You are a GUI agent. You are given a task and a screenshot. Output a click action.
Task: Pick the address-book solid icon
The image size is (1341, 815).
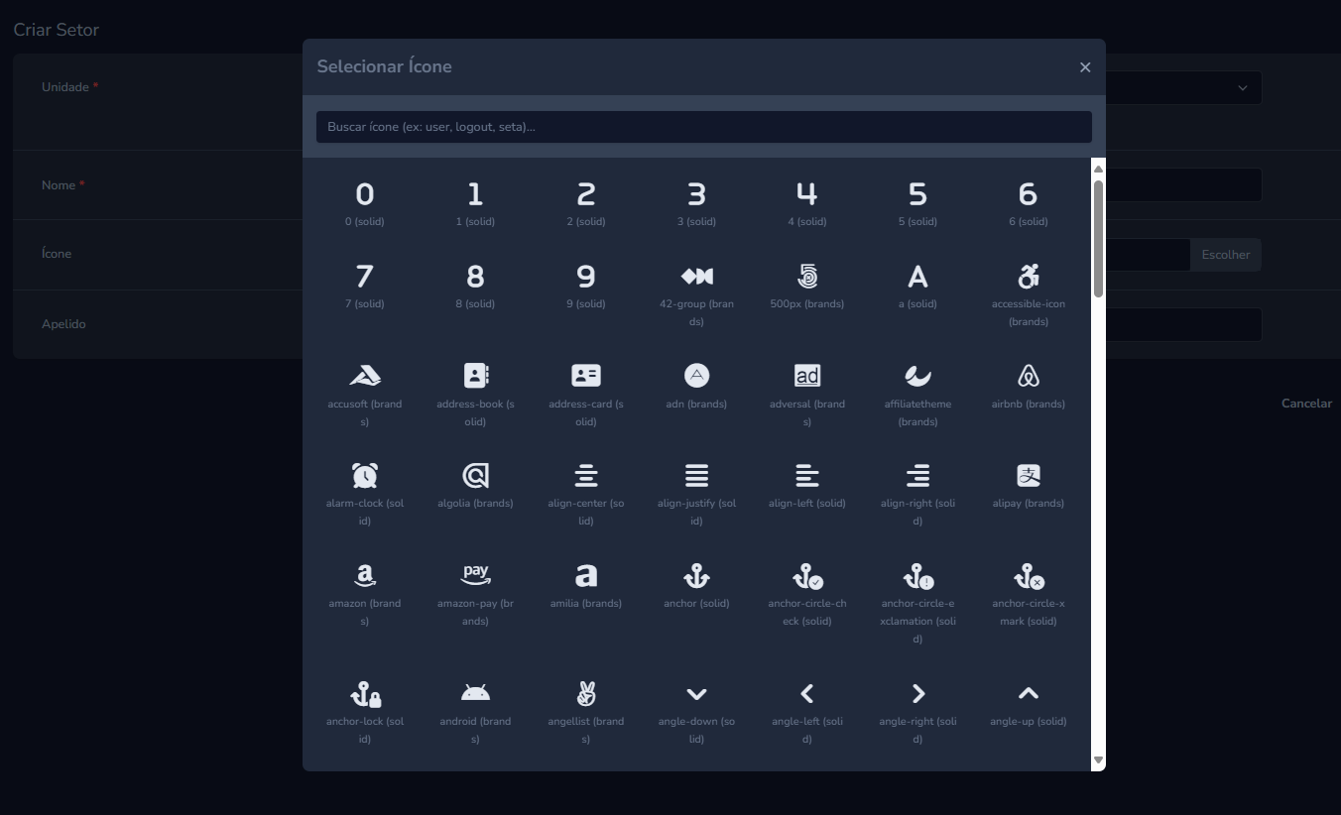coord(476,377)
